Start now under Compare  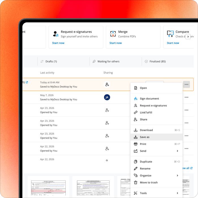[x=173, y=43]
